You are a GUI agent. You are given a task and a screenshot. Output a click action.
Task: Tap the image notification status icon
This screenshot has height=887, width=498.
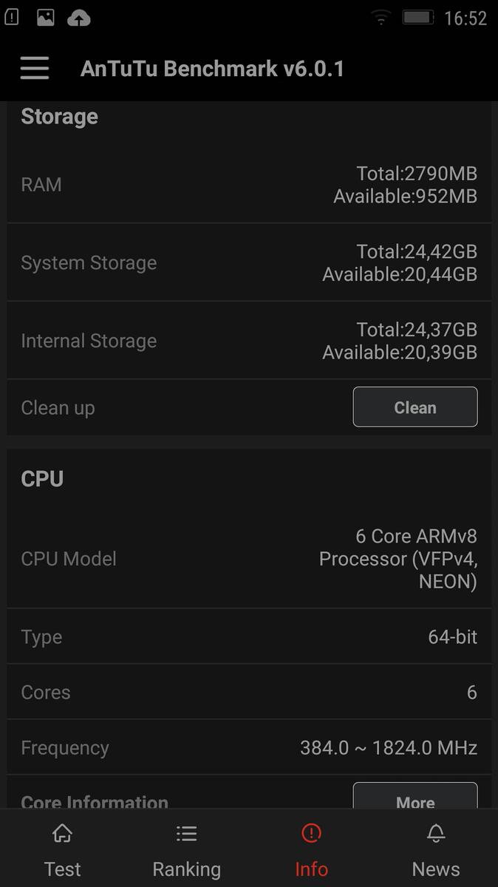[x=46, y=18]
